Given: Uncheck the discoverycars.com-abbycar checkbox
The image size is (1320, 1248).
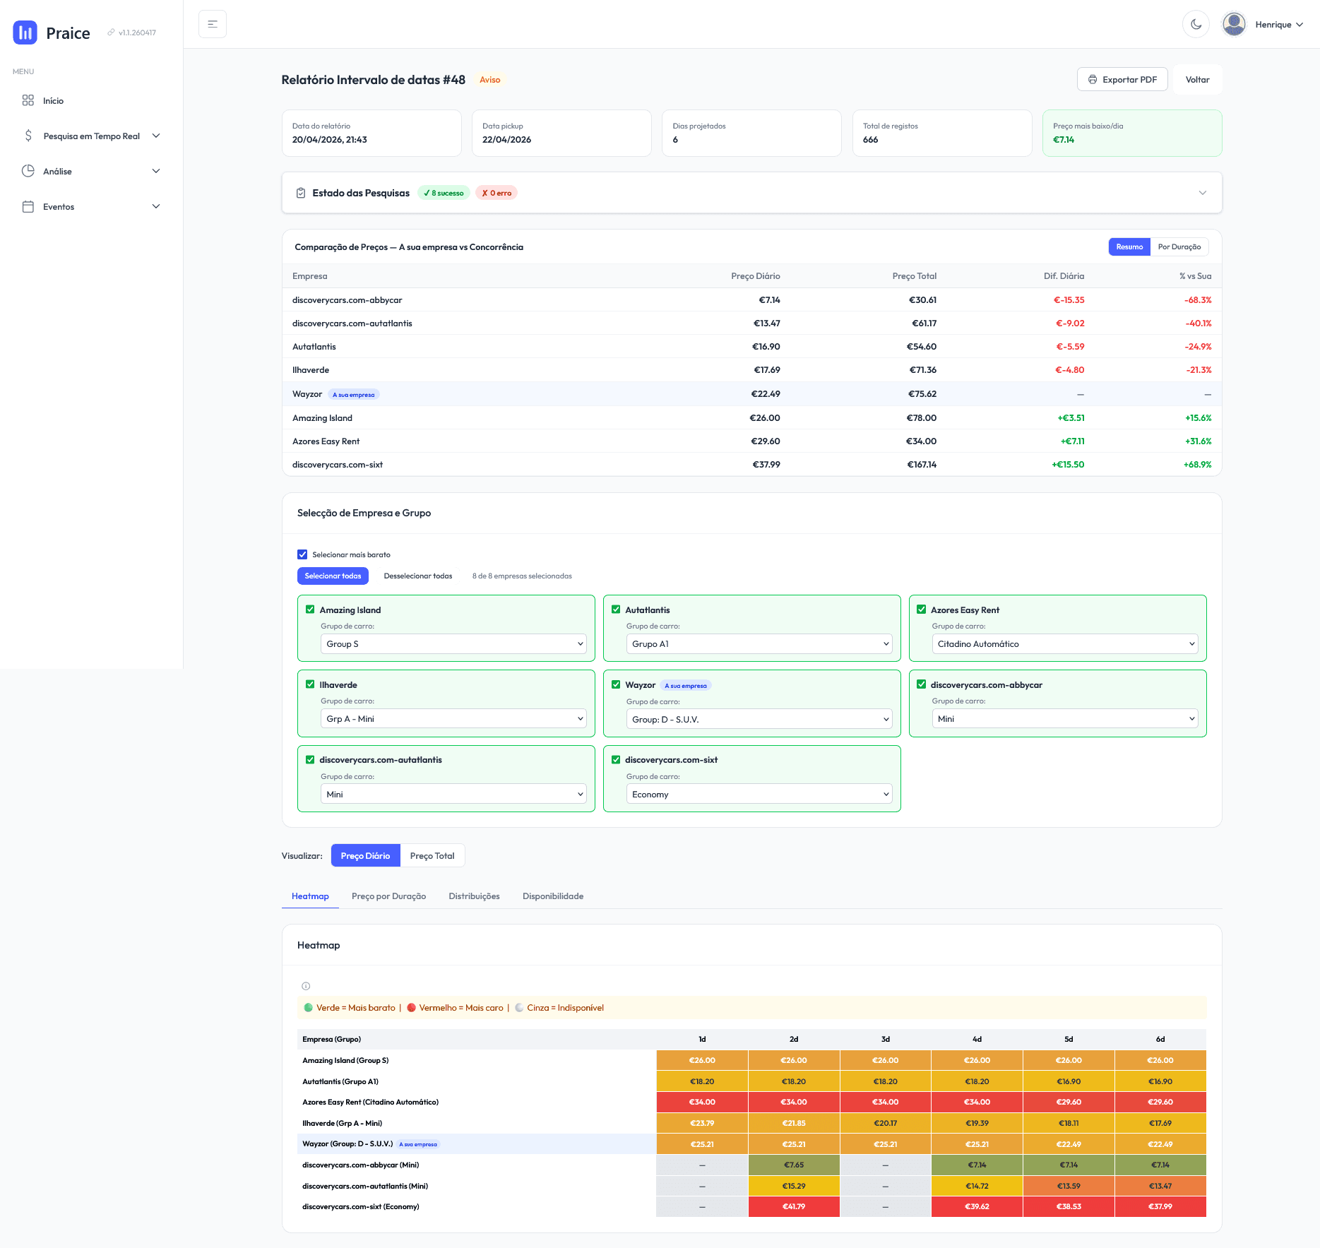Looking at the screenshot, I should [922, 684].
